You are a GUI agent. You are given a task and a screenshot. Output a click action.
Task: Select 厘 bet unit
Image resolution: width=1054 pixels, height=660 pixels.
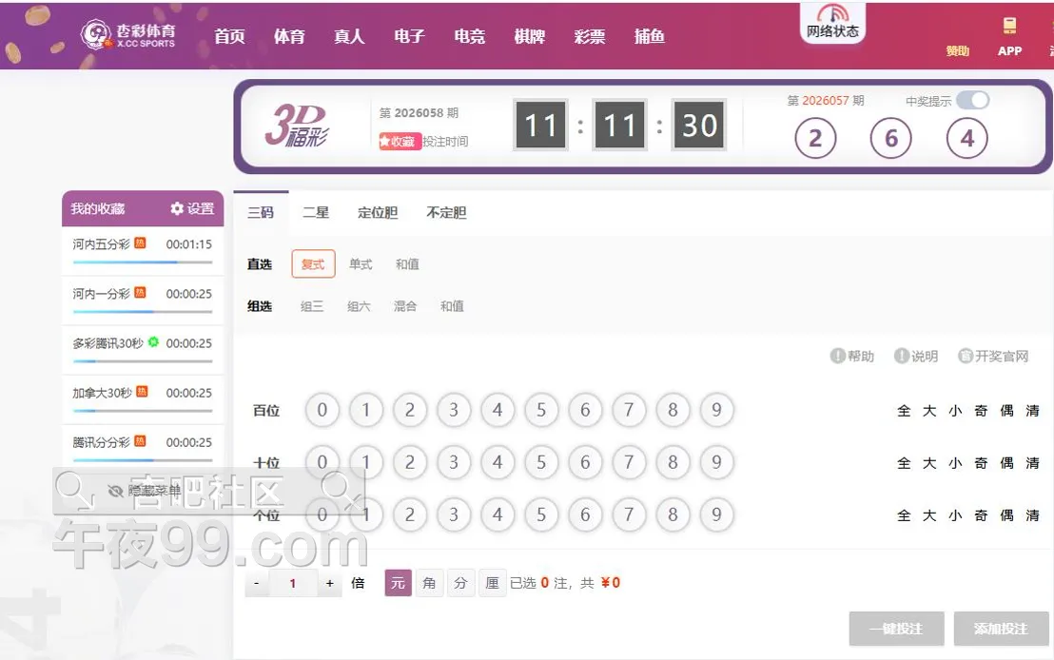tap(492, 583)
